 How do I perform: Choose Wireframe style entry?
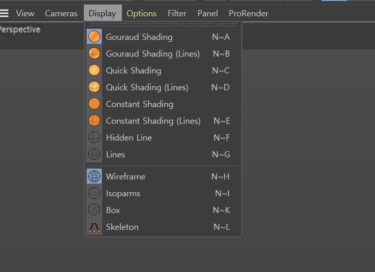pyautogui.click(x=163, y=176)
